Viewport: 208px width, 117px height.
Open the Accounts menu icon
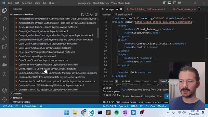(x=4, y=90)
